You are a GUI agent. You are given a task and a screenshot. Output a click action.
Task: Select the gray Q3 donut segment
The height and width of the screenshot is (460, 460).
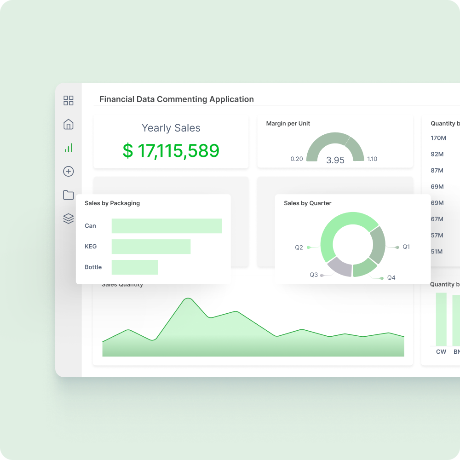tap(339, 266)
